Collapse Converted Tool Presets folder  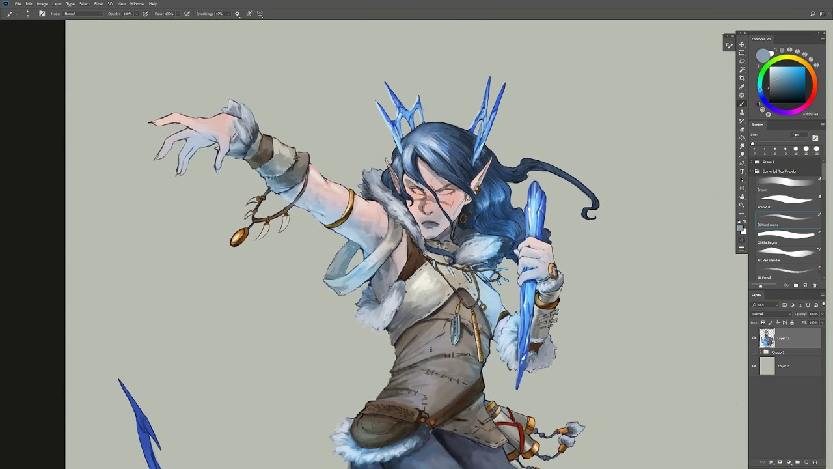(752, 171)
